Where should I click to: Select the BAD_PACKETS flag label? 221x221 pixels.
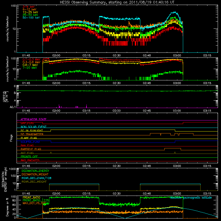coord(30,160)
